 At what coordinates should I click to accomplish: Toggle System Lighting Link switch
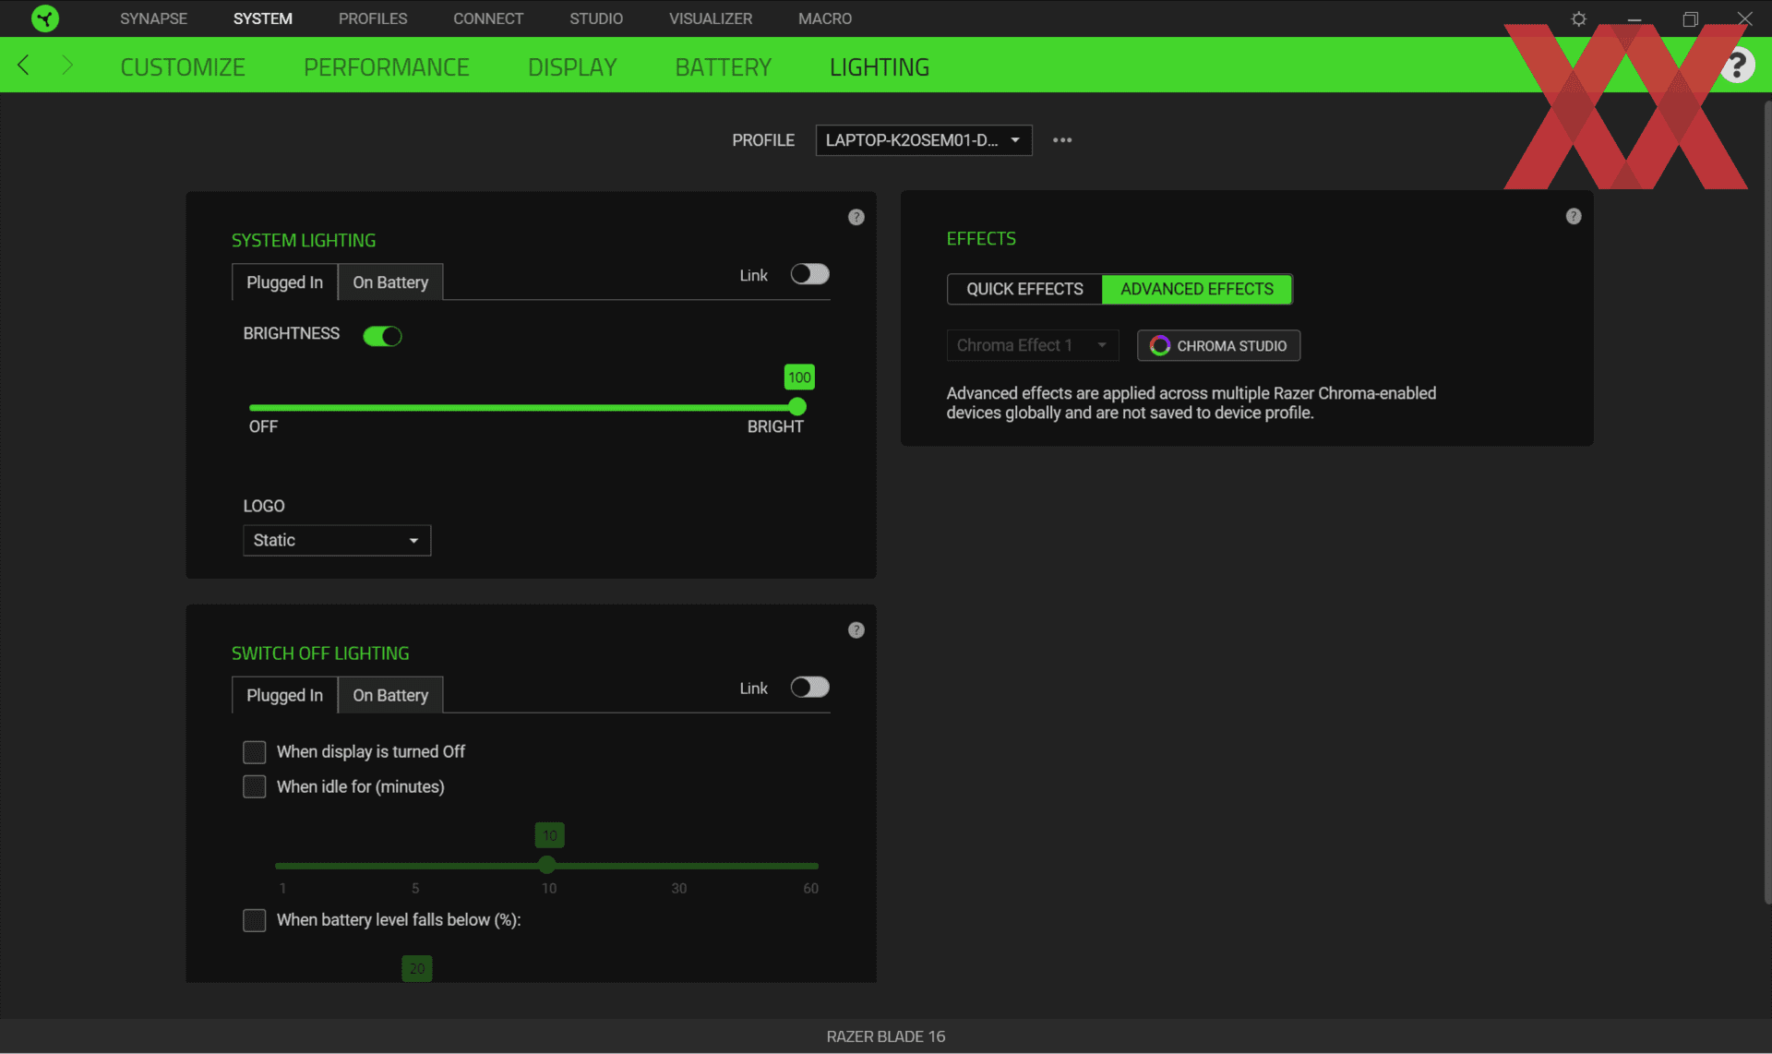810,274
